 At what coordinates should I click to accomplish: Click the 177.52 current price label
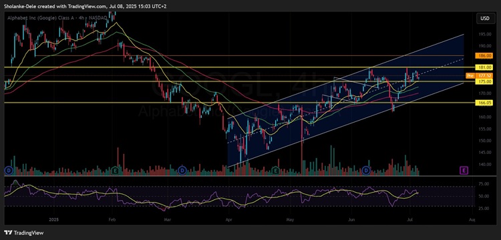[x=485, y=76]
